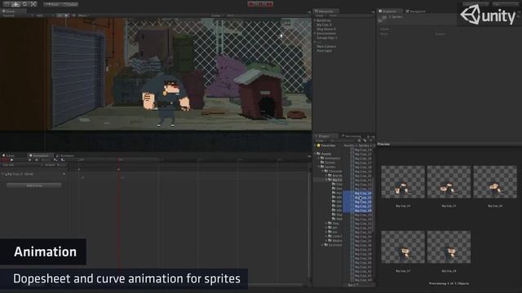Select the Sprites folder in Project tree
The height and width of the screenshot is (293, 522).
(328, 167)
